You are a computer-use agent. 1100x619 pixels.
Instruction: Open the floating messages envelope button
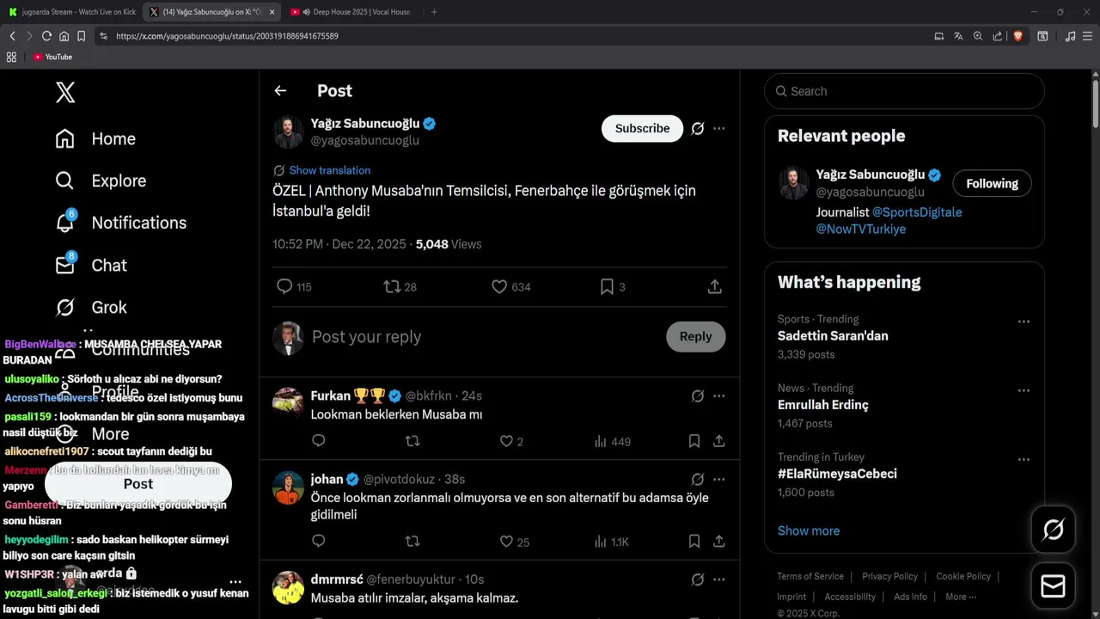click(1053, 585)
